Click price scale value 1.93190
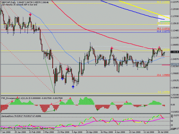The image size is (179, 134). point(175,95)
